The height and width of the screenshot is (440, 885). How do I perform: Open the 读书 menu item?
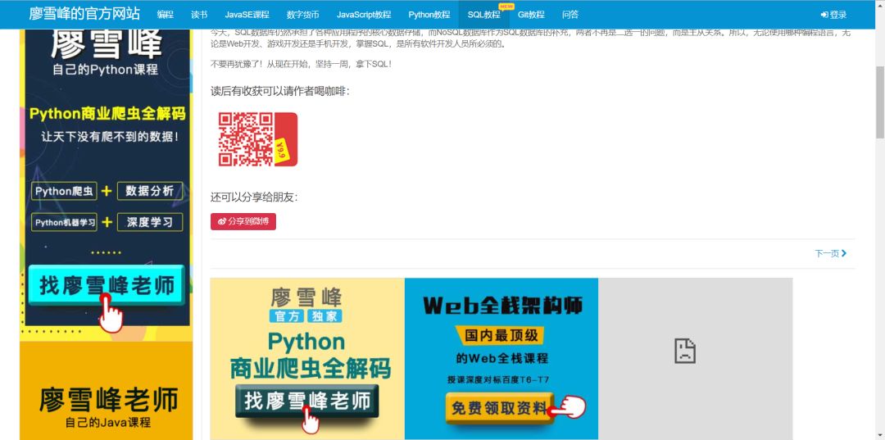[199, 15]
